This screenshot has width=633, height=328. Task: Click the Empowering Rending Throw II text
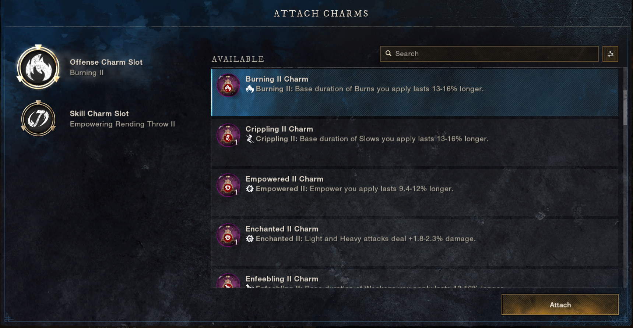[x=122, y=124]
